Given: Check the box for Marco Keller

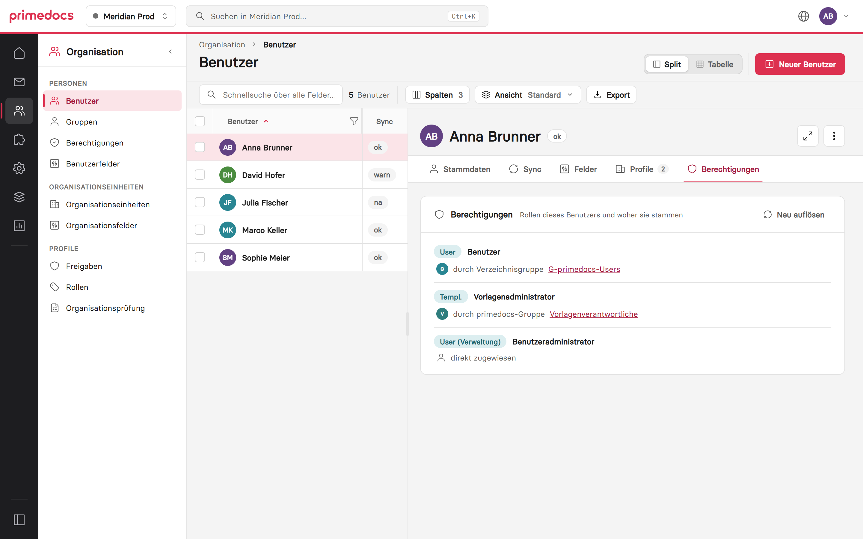Looking at the screenshot, I should point(200,230).
